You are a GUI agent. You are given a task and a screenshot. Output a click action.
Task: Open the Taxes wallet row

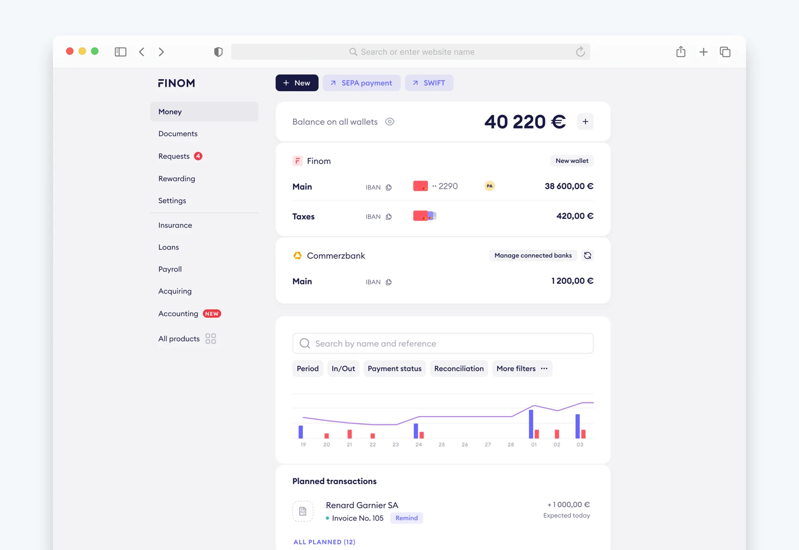(x=443, y=216)
